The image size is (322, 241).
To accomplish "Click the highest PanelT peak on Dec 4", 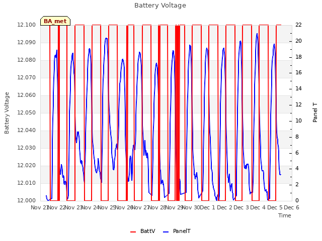I will coord(257,34).
